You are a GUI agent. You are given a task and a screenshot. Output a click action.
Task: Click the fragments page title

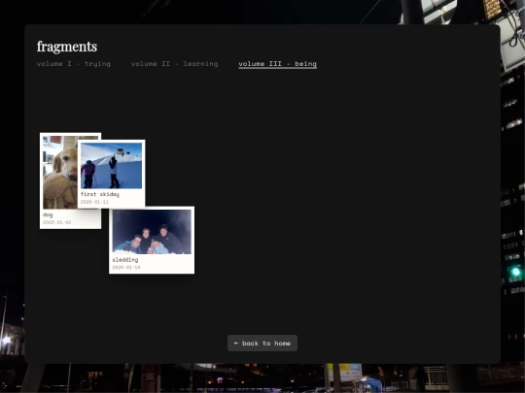pyautogui.click(x=67, y=47)
